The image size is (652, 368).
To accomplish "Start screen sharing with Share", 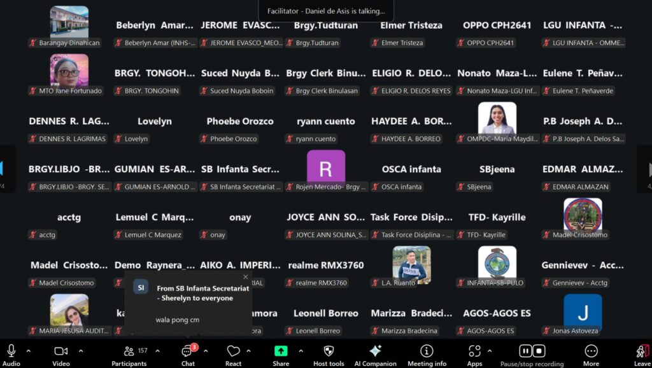I will click(x=281, y=351).
